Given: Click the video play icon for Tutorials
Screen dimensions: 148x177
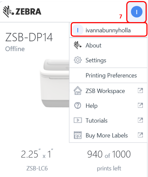Looking at the screenshot, I should click(78, 120).
